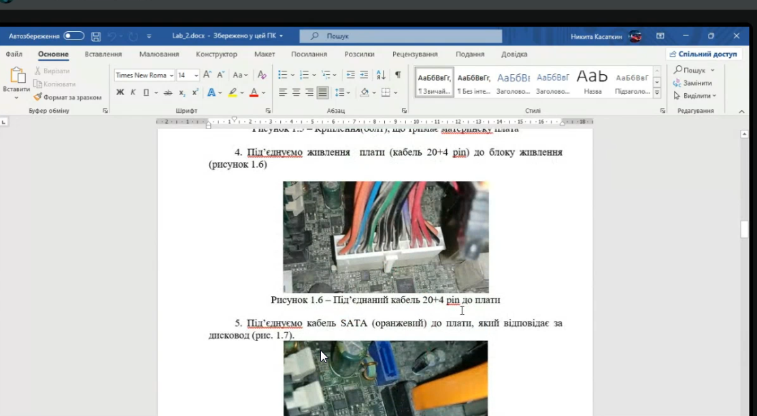Screen dimensions: 757x416
Task: Open the Файл tab
Action: (x=14, y=54)
